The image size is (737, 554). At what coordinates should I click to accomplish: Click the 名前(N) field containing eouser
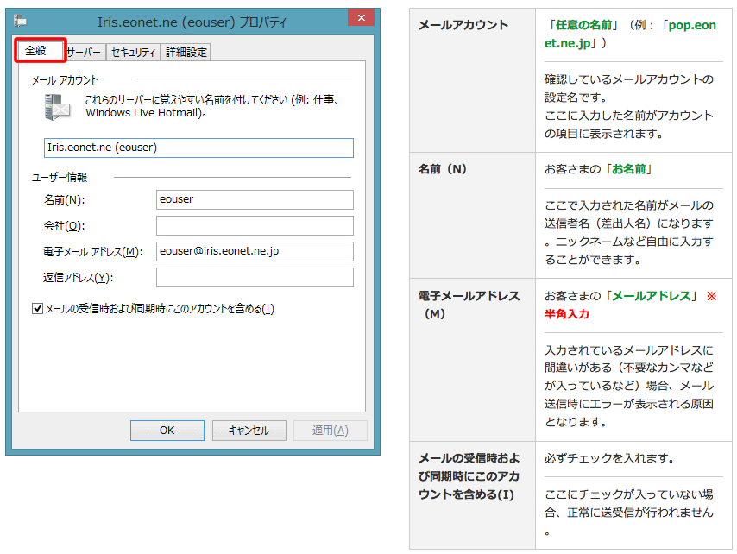255,199
